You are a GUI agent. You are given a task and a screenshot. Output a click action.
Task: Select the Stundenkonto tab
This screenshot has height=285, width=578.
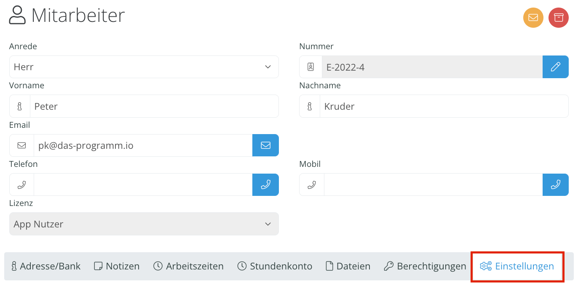275,266
